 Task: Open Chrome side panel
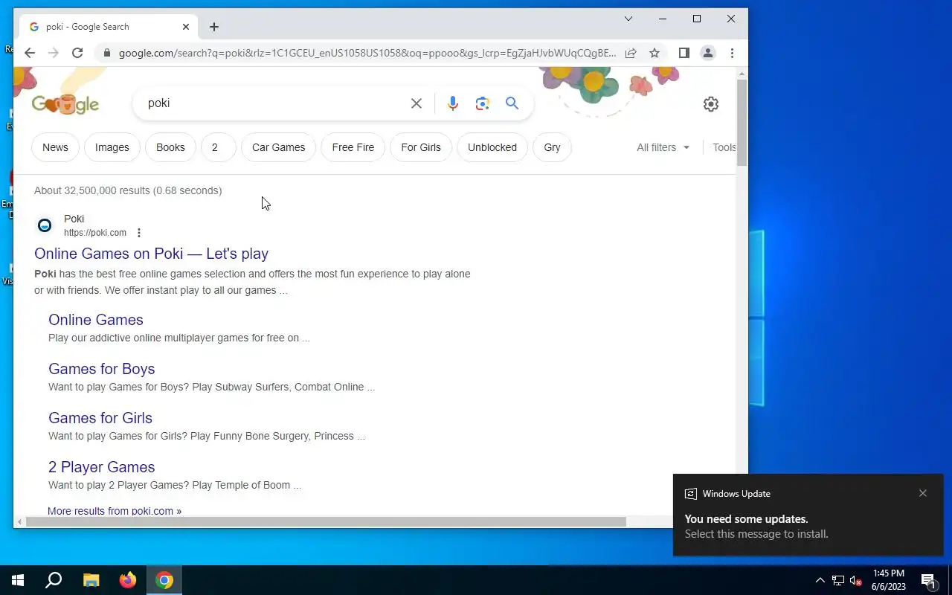pyautogui.click(x=684, y=53)
